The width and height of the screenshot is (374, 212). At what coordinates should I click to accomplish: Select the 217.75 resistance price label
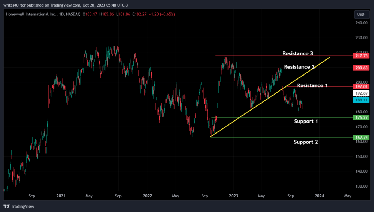(x=361, y=56)
